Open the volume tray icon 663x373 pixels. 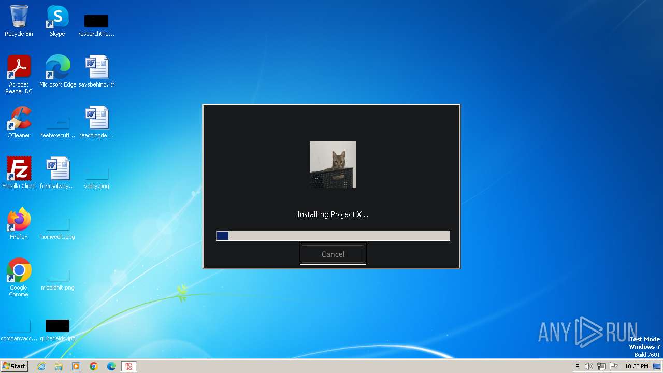coord(589,366)
